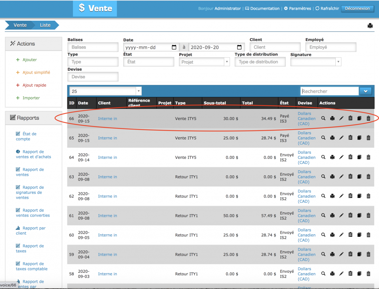379x289 pixels.
Task: Open the start date calendar picker icon
Action: [174, 47]
